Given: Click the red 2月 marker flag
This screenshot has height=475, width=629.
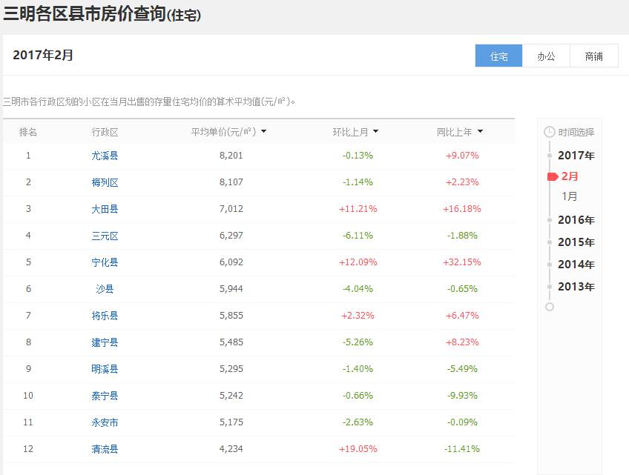Looking at the screenshot, I should [553, 177].
